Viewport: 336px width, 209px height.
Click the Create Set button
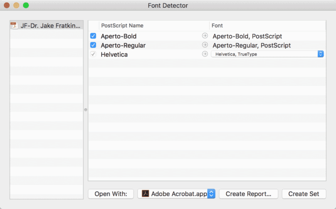tap(304, 194)
